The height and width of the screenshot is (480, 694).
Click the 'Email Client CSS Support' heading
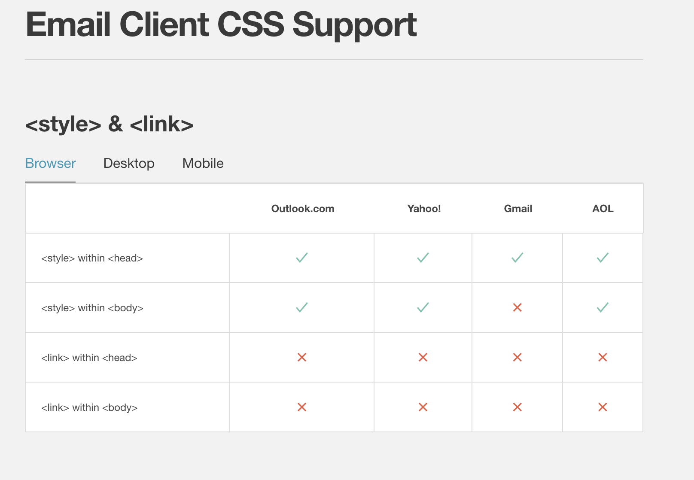221,25
